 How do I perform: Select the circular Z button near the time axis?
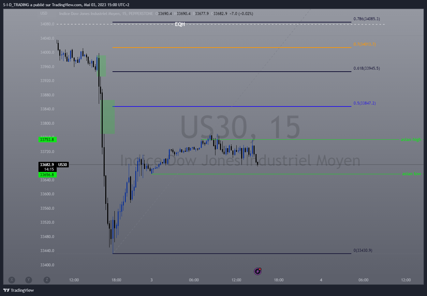pyautogui.click(x=47, y=280)
